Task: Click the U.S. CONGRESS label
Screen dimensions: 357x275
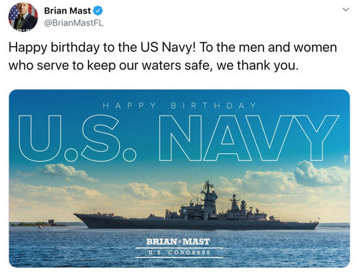Action: [x=179, y=252]
